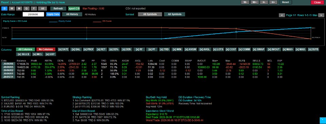Viewport: 326px width, 124px height.
Task: Toggle the DD$ column checkbox
Action: (127, 50)
